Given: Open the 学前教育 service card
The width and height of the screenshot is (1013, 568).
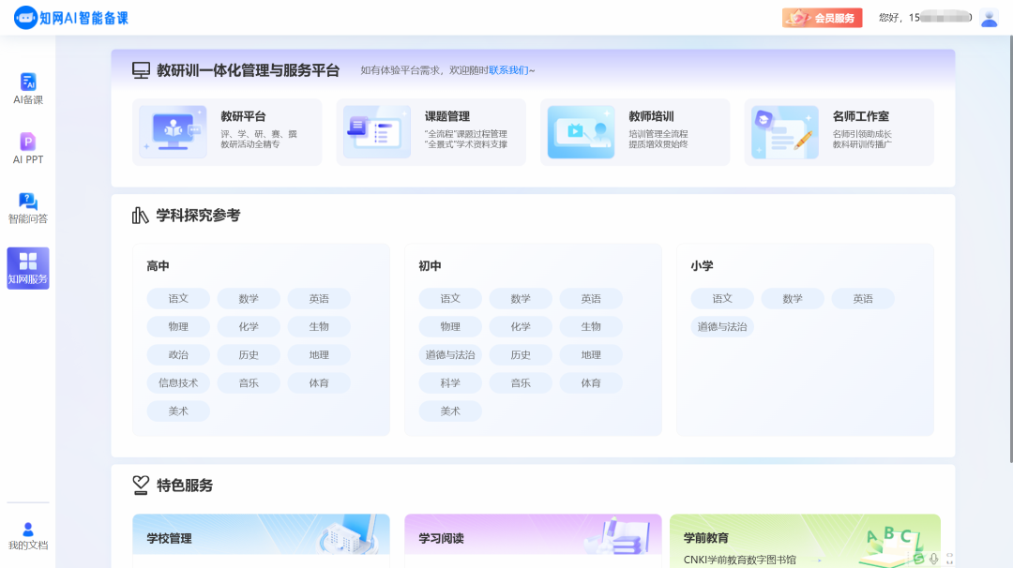Looking at the screenshot, I should (805, 540).
